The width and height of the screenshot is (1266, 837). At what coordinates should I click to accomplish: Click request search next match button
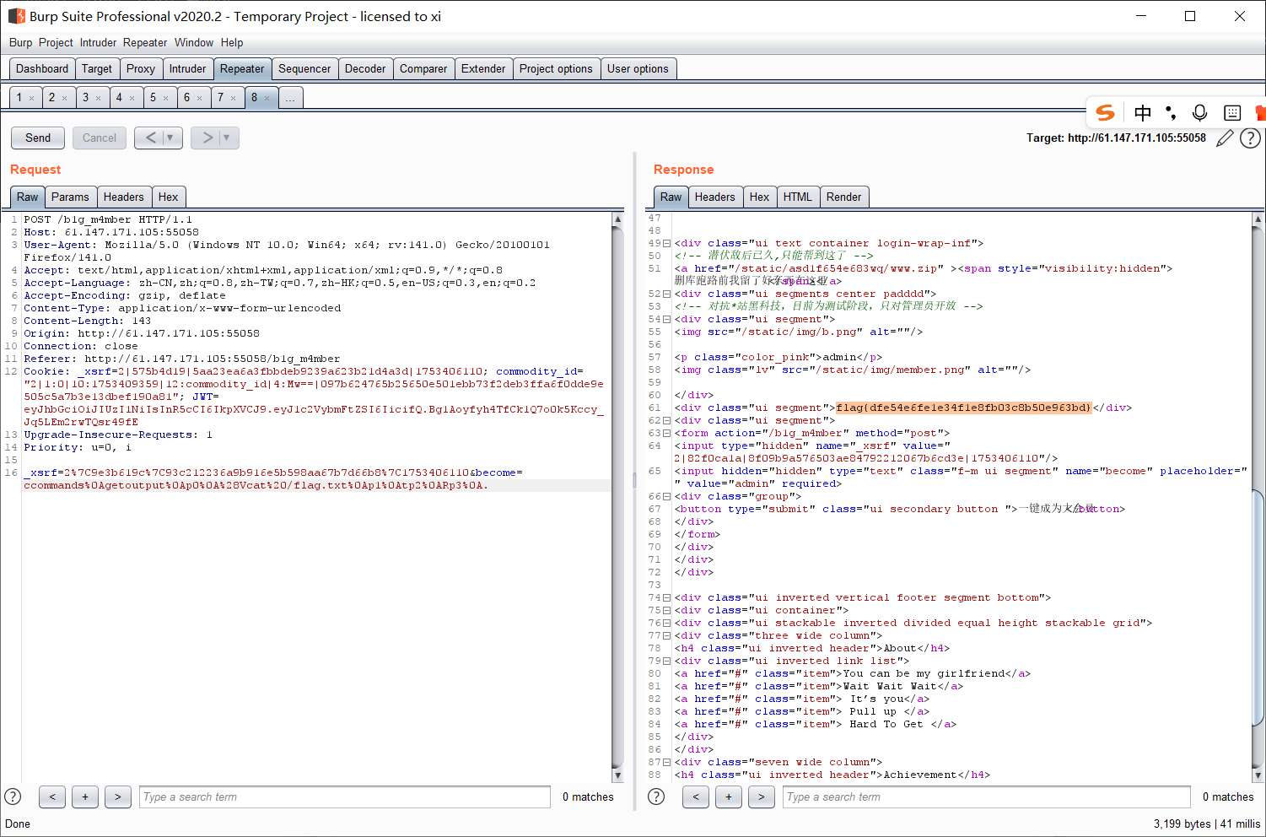click(118, 796)
